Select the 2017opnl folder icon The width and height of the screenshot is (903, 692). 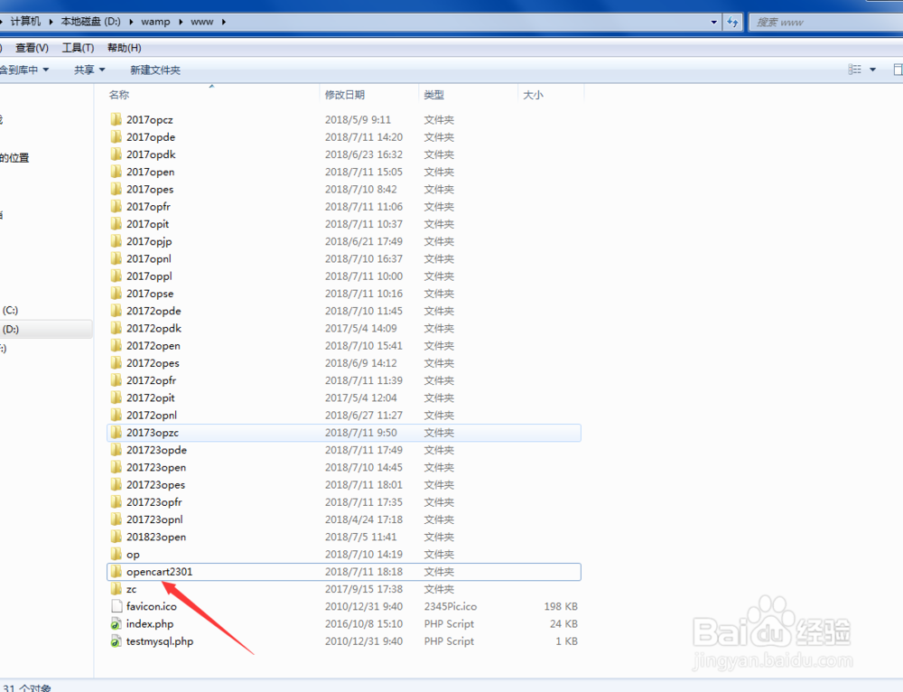tap(116, 258)
